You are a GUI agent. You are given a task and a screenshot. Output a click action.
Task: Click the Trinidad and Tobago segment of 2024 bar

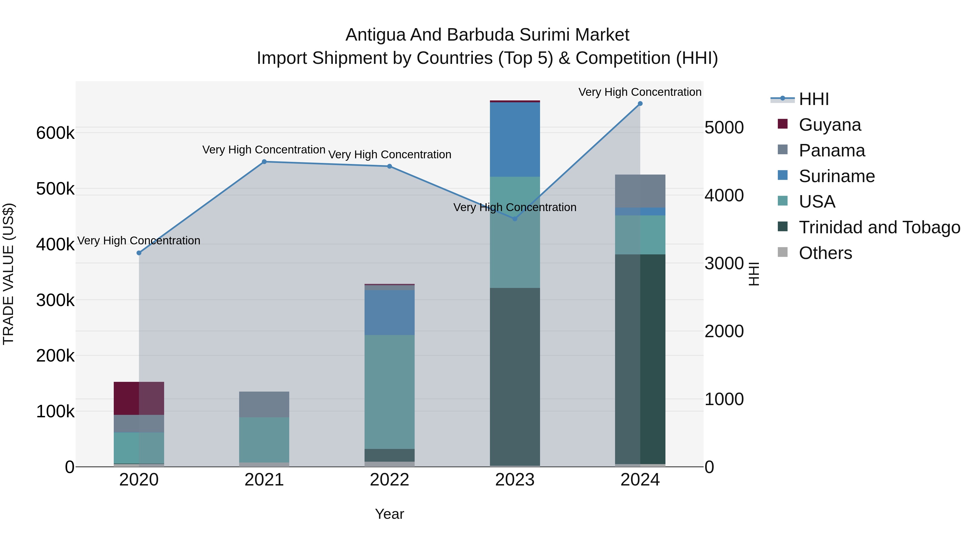point(640,359)
